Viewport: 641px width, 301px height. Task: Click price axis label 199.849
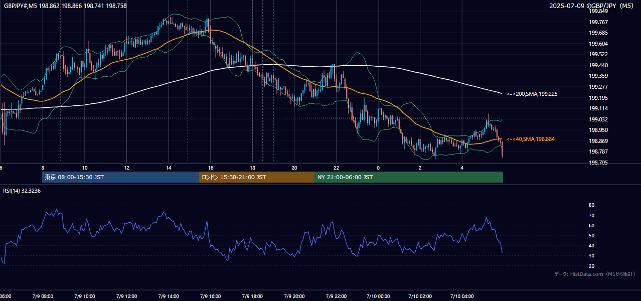(x=598, y=11)
